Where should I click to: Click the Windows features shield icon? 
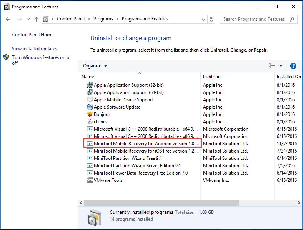coord(7,57)
